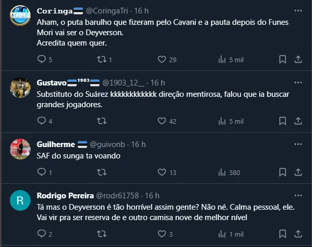Open Gustavo's profile picture
The height and width of the screenshot is (247, 312).
20,88
